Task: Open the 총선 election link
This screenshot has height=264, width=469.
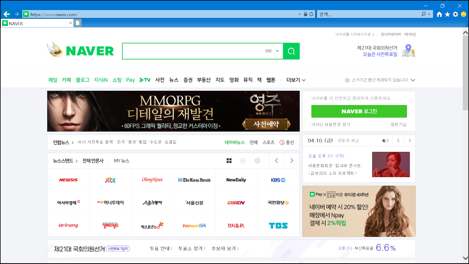Action: (x=287, y=142)
